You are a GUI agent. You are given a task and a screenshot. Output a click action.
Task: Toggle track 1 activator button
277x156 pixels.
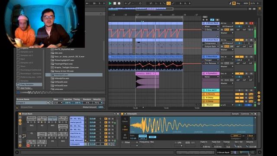click(239, 23)
